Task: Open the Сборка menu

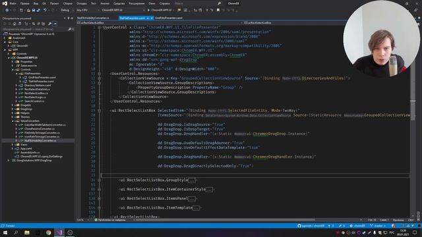Action: click(68, 3)
